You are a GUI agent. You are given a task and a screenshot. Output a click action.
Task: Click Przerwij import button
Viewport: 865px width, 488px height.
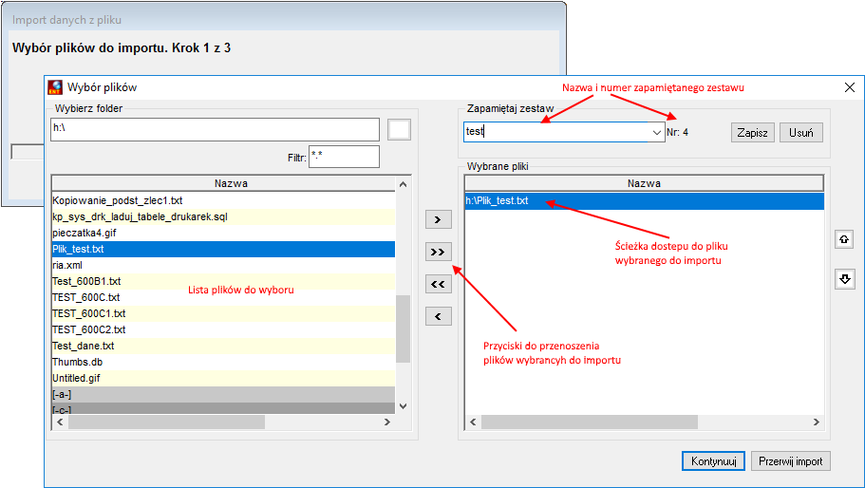791,461
